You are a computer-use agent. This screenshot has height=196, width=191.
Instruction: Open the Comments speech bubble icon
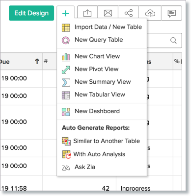click(172, 13)
